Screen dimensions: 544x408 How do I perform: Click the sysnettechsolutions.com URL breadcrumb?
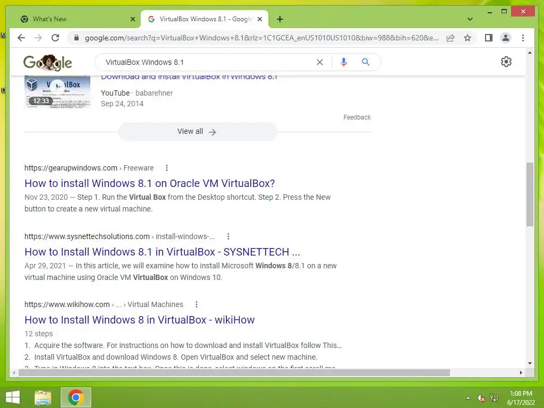(120, 236)
